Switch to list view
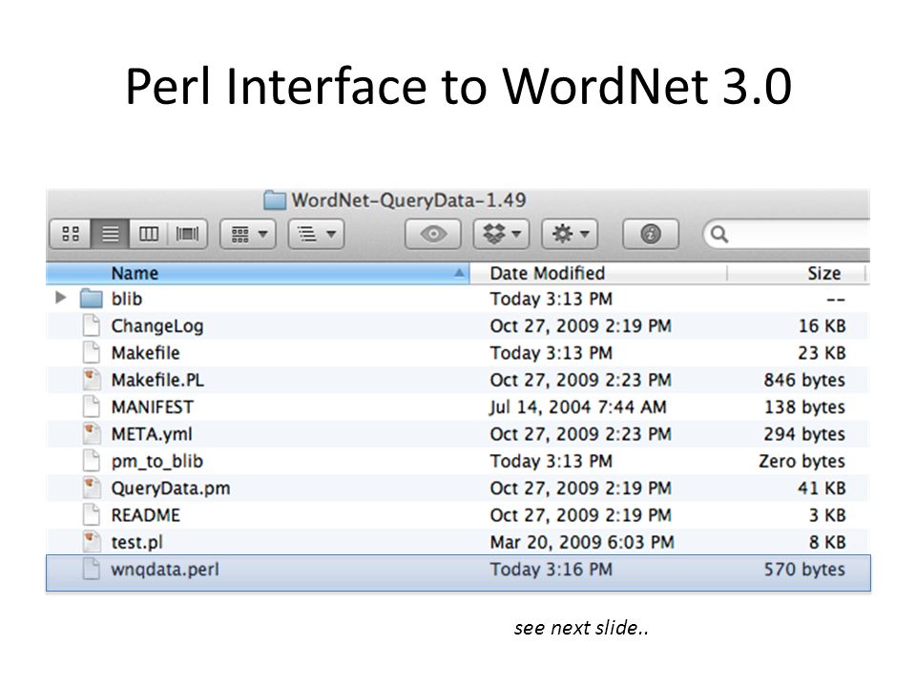Viewport: 916px width, 687px height. [110, 235]
